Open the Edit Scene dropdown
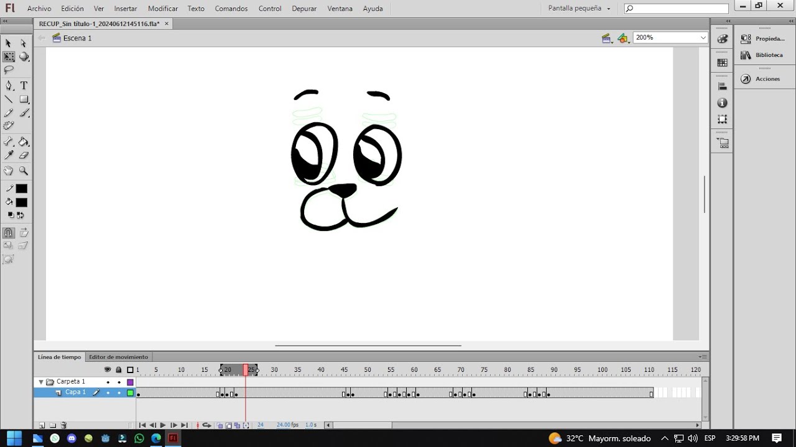This screenshot has width=796, height=447. coord(606,38)
